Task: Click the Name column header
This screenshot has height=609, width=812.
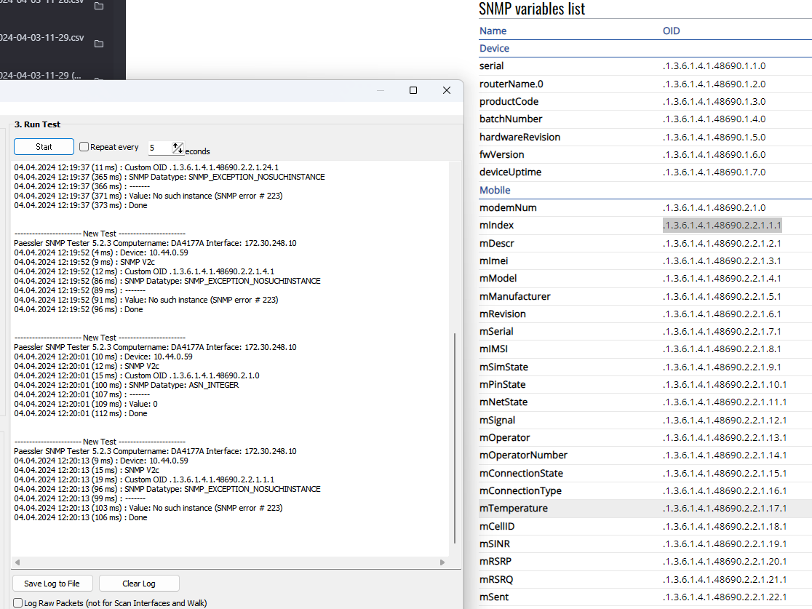Action: (493, 31)
